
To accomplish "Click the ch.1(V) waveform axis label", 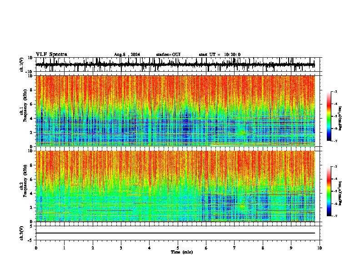I will pos(22,65).
